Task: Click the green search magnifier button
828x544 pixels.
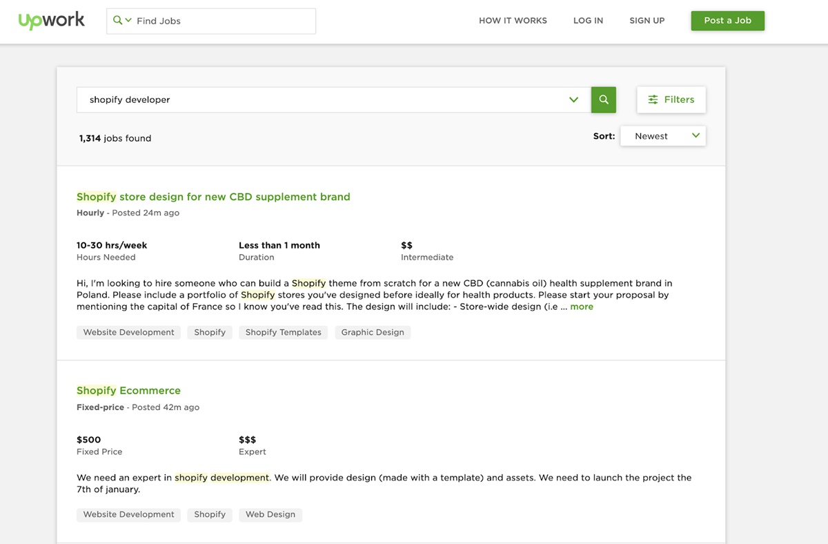Action: pyautogui.click(x=603, y=99)
